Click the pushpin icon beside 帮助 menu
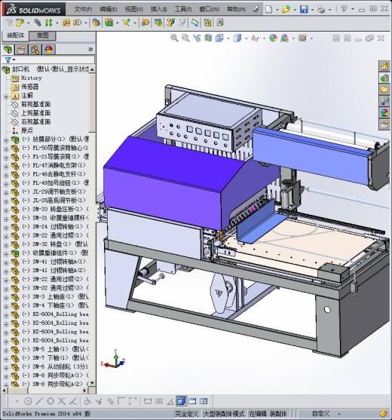The height and width of the screenshot is (420, 392). point(256,9)
